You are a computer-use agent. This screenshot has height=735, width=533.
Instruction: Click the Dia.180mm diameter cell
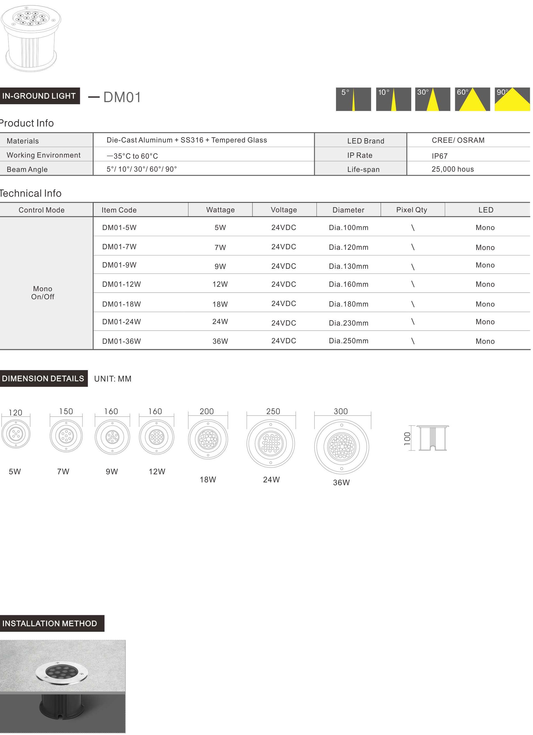(x=349, y=304)
